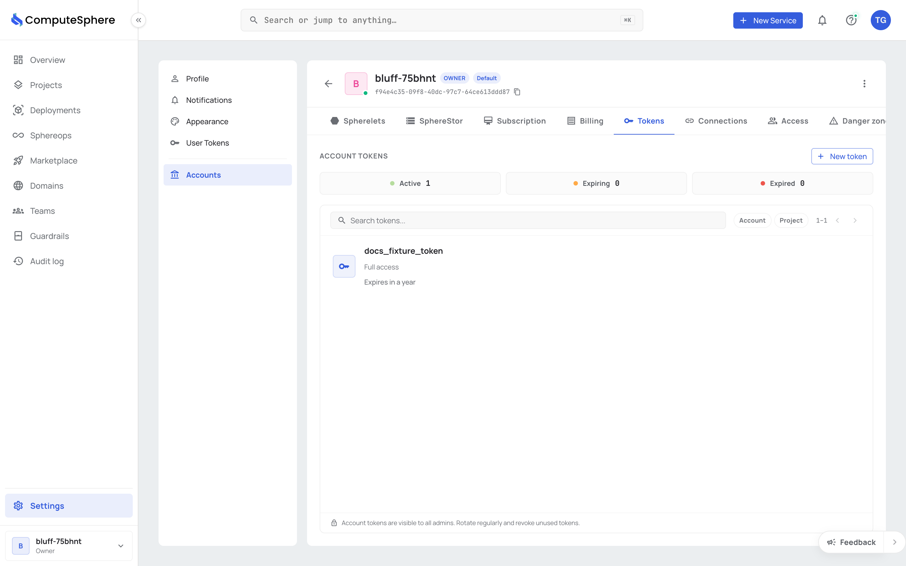Switch to the Access tab
This screenshot has width=906, height=566.
coord(788,121)
